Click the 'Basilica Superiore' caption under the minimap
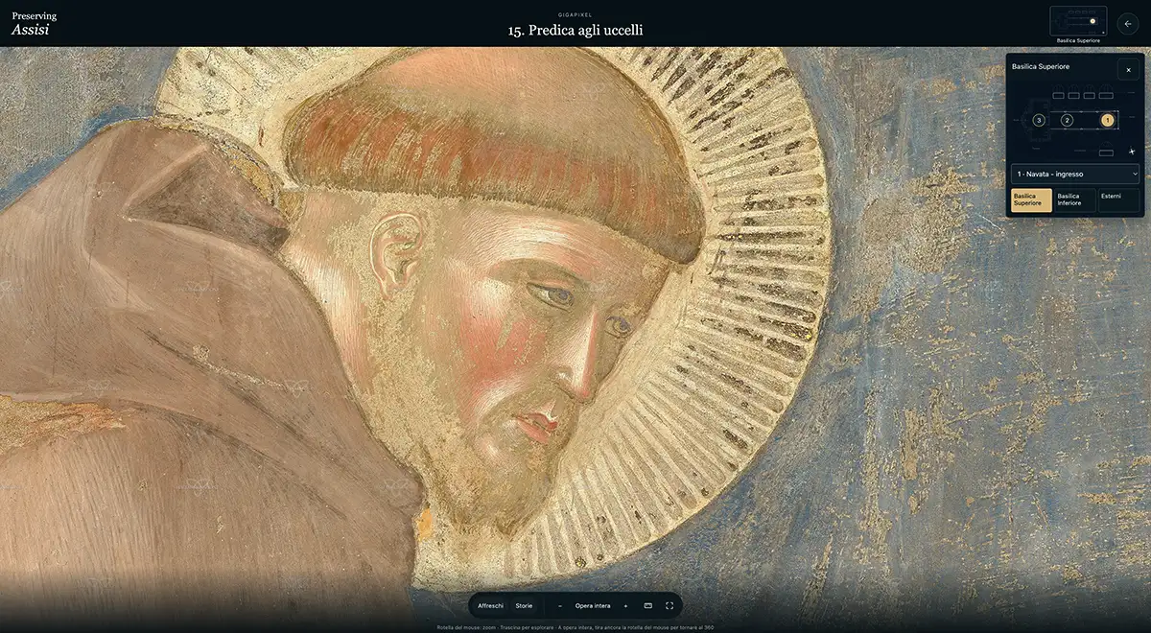The height and width of the screenshot is (633, 1151). point(1078,41)
